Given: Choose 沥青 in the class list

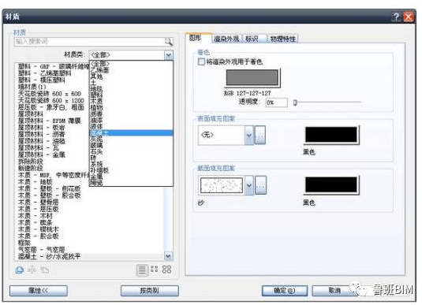Looking at the screenshot, I should [131, 113].
